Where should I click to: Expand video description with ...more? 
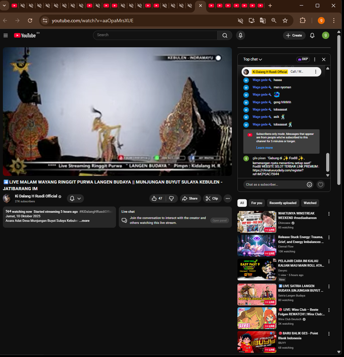pyautogui.click(x=84, y=220)
